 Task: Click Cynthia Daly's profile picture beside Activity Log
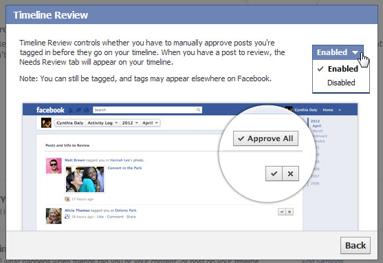point(46,123)
